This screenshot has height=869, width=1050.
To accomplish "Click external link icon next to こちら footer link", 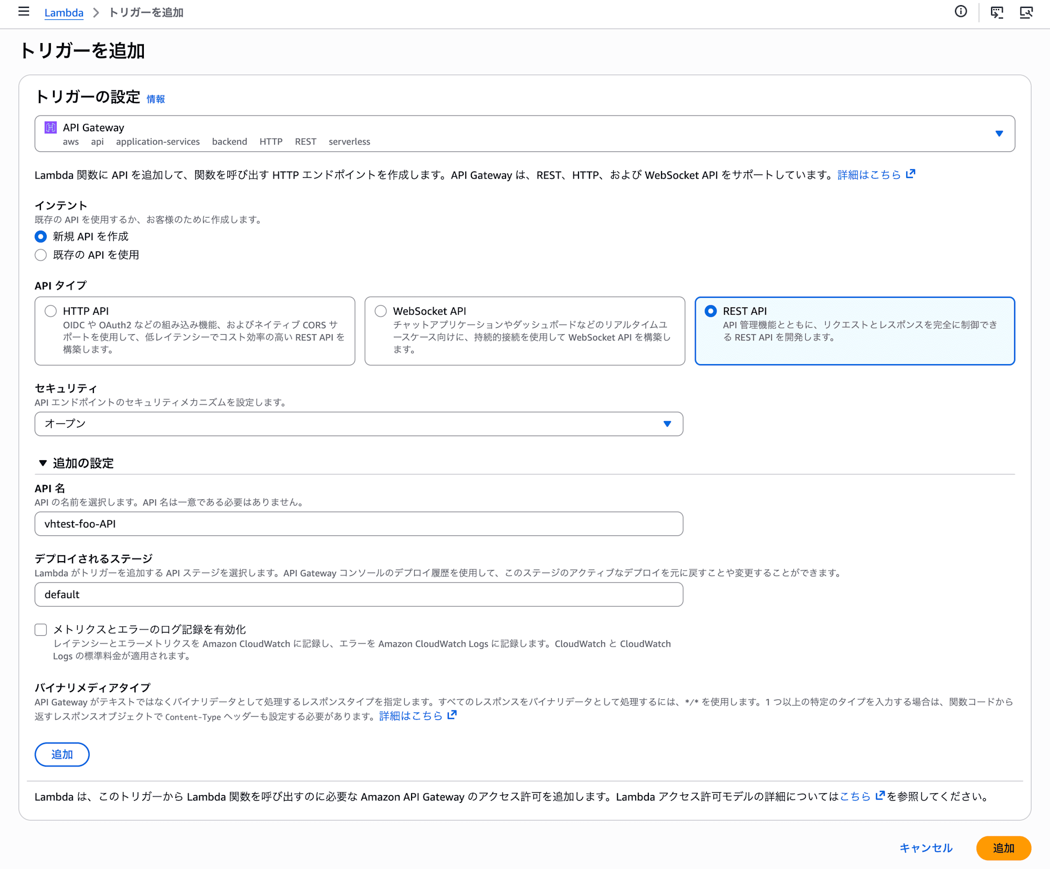I will point(880,796).
